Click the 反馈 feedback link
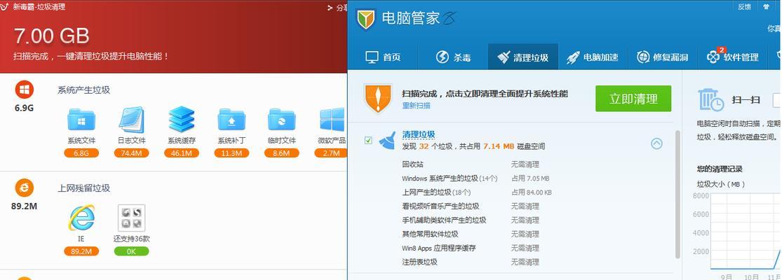Image resolution: width=782 pixels, height=280 pixels. pyautogui.click(x=744, y=6)
